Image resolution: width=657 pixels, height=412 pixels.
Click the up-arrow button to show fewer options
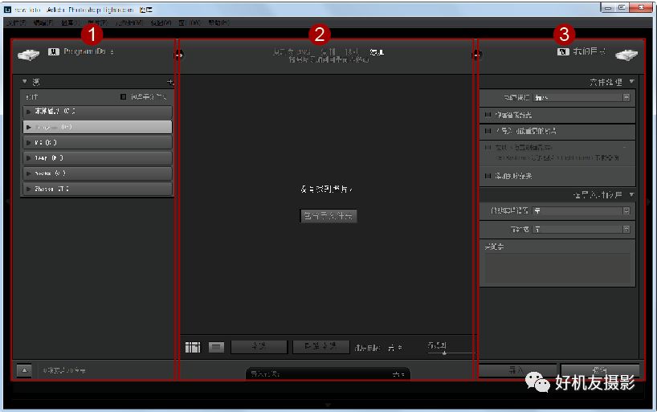coord(24,370)
